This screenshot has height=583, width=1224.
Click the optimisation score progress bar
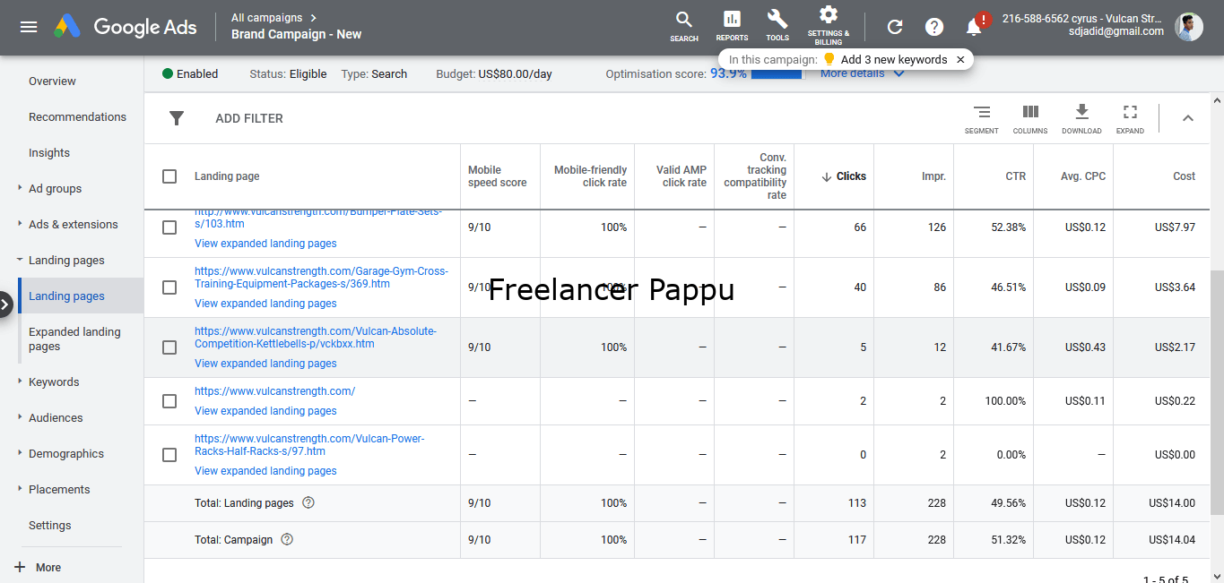click(777, 73)
